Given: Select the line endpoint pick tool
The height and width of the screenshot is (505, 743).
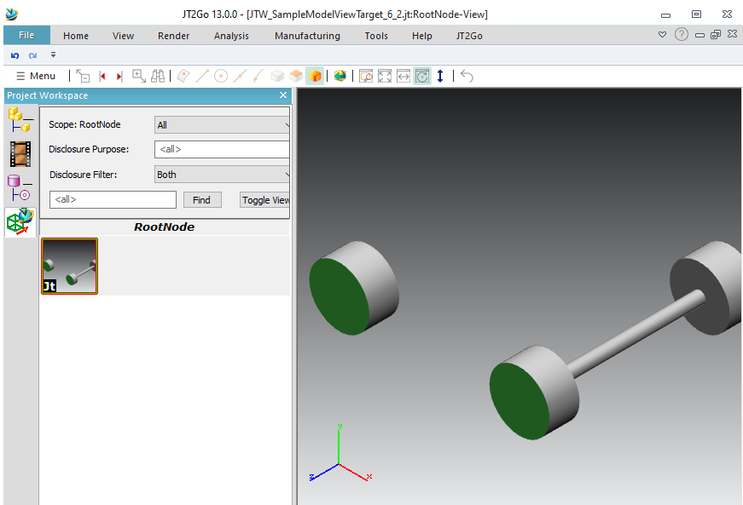Looking at the screenshot, I should (202, 76).
